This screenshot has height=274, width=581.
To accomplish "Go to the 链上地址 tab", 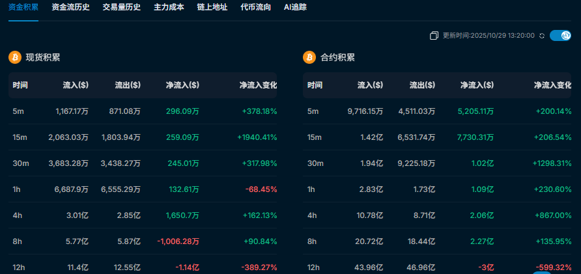I will 212,8.
